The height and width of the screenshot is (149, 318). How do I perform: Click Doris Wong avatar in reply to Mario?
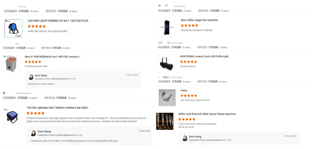(x=31, y=77)
